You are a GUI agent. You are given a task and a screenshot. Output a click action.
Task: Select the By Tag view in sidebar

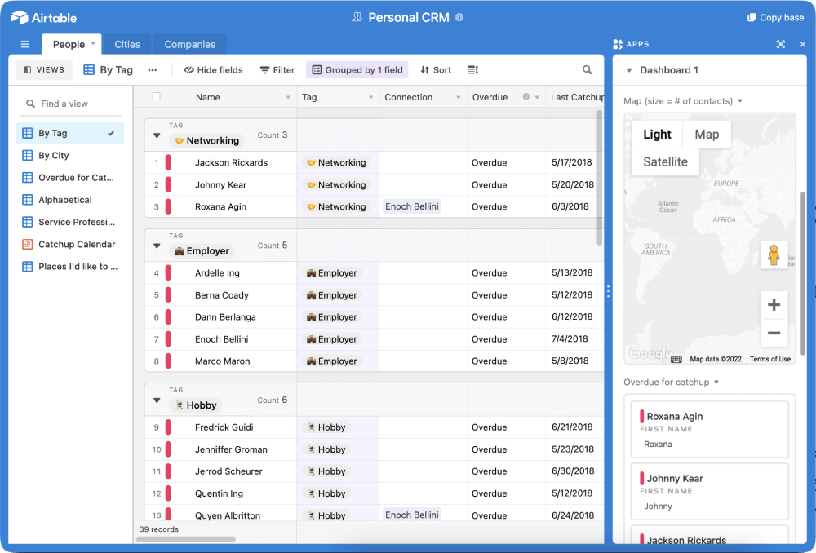click(x=69, y=133)
